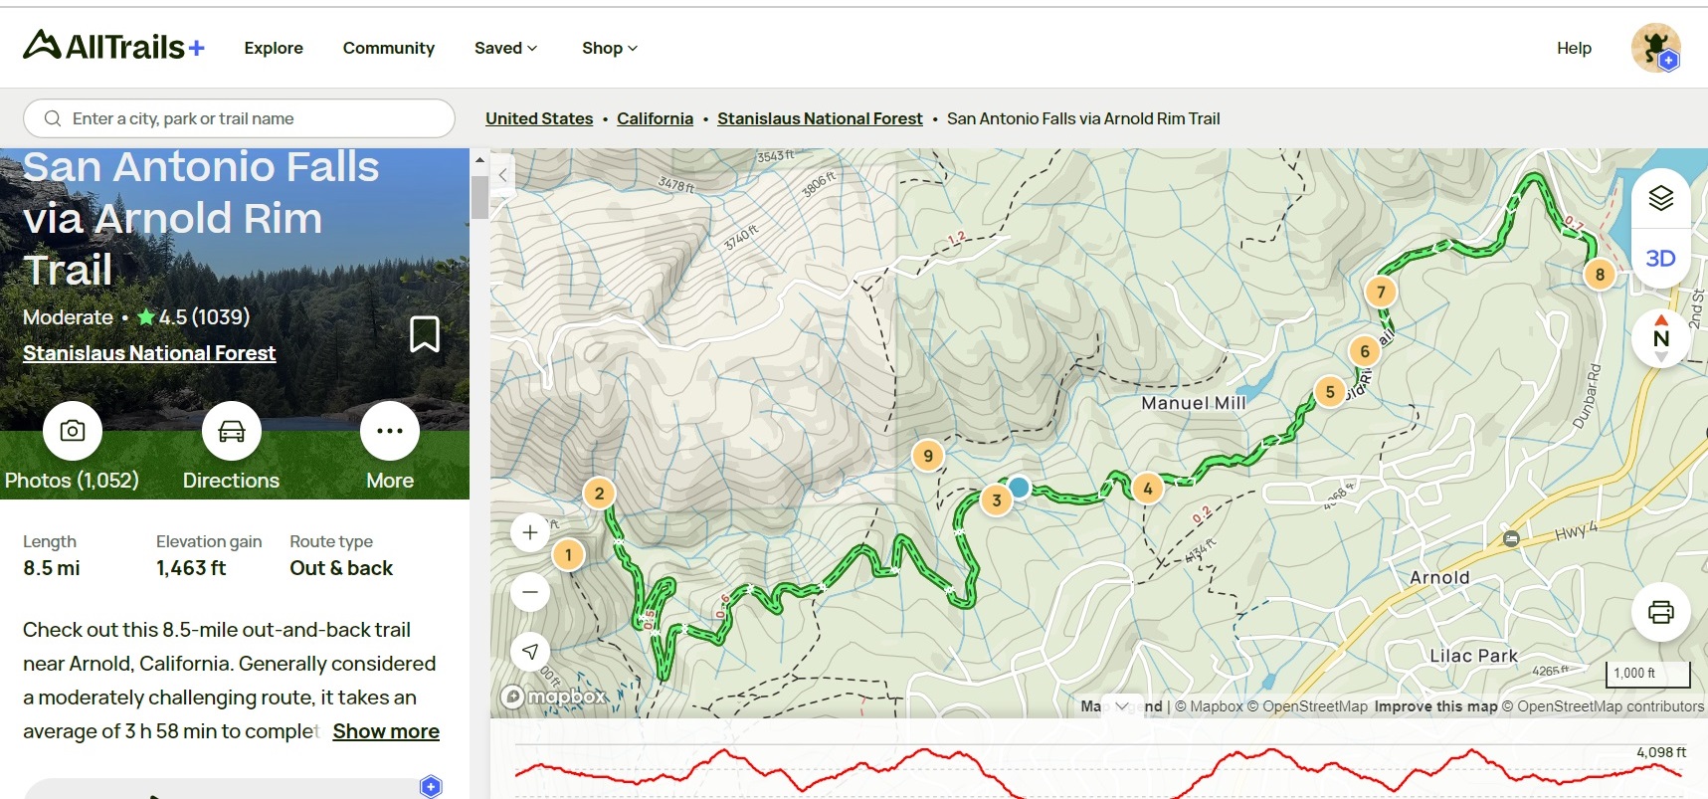
Task: Open the user profile avatar
Action: point(1655,48)
